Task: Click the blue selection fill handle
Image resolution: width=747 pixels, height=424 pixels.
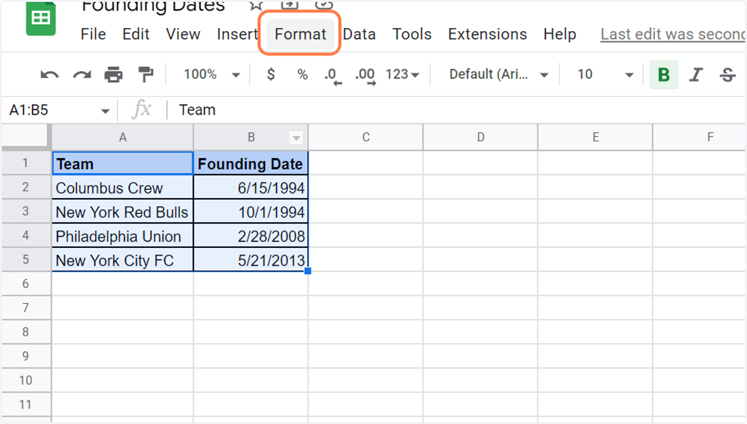Action: pos(308,271)
